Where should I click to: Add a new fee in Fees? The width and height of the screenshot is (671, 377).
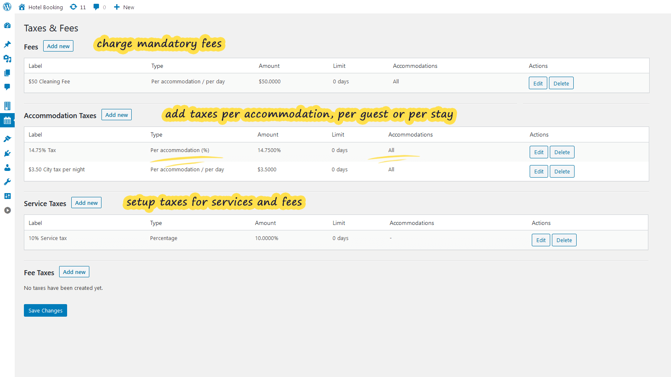(x=58, y=46)
